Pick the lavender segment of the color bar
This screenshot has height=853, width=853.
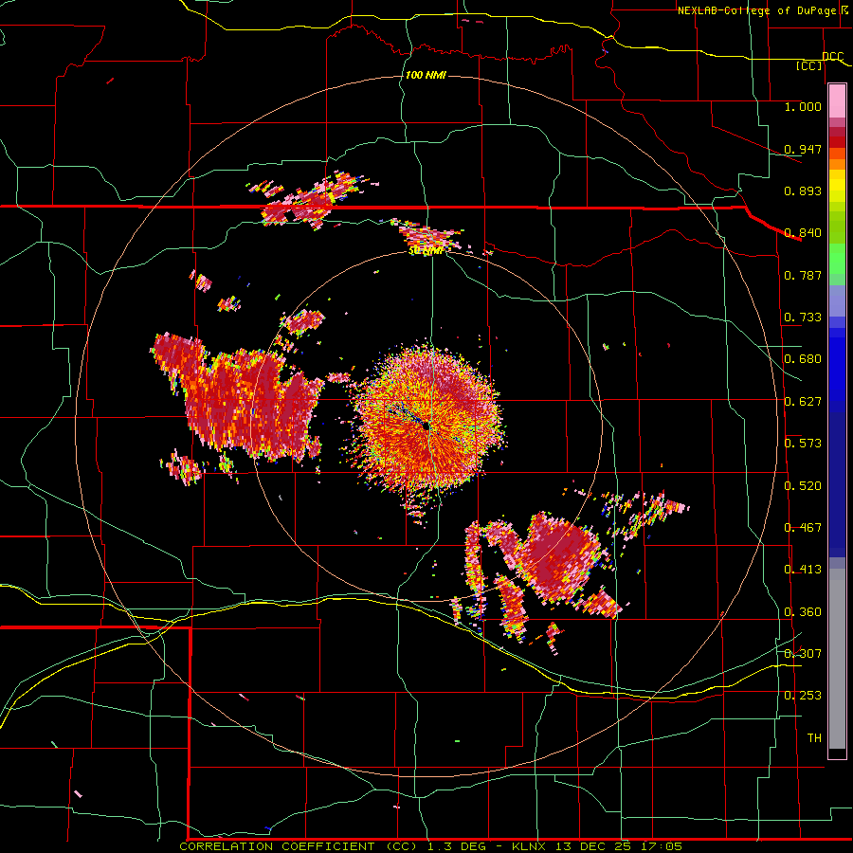click(x=837, y=301)
